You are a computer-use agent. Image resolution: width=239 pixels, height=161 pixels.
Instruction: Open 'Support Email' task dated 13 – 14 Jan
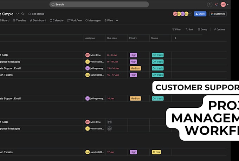(x=10, y=68)
